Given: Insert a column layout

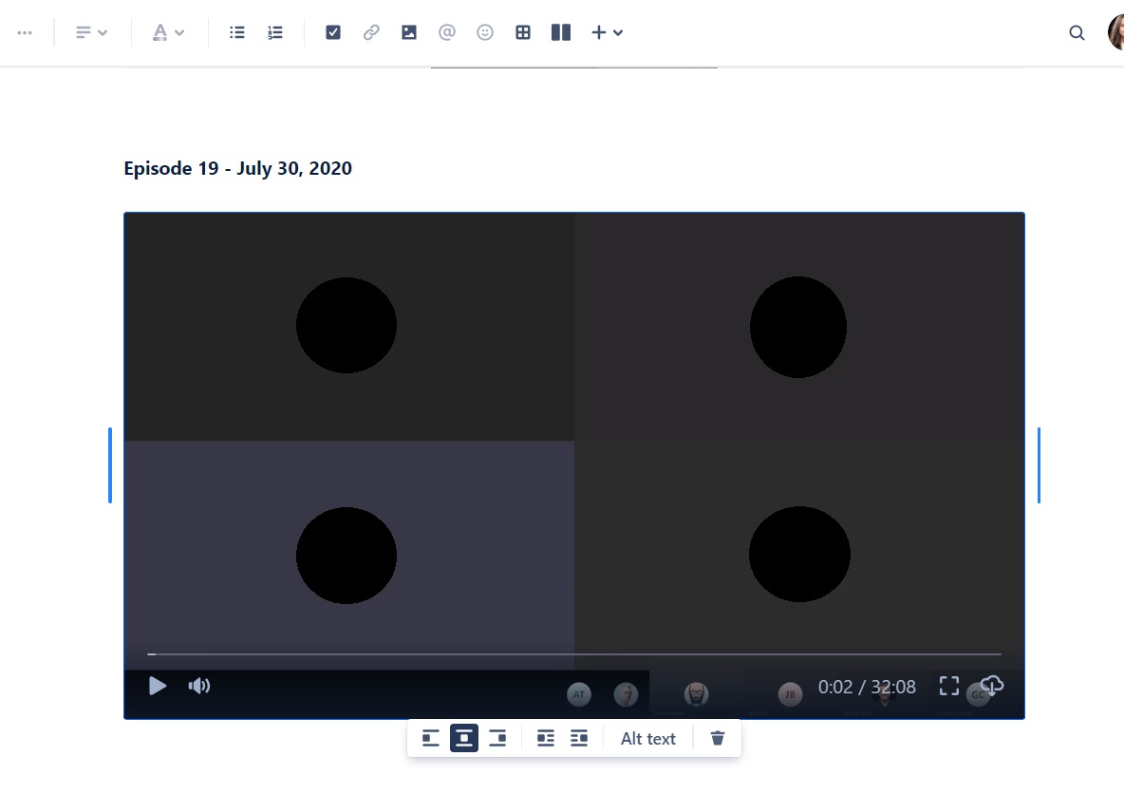Looking at the screenshot, I should [x=560, y=32].
